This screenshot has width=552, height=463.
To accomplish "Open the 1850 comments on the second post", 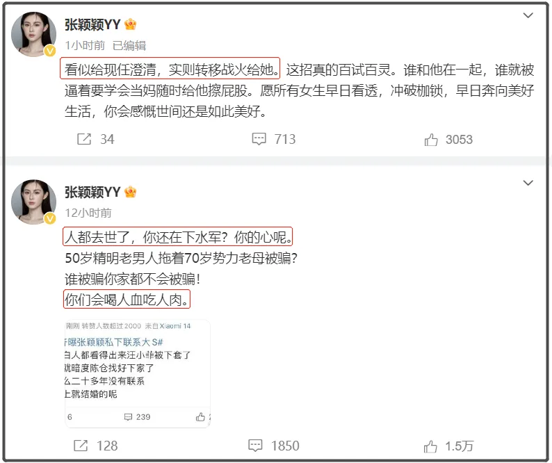I will coord(255,446).
